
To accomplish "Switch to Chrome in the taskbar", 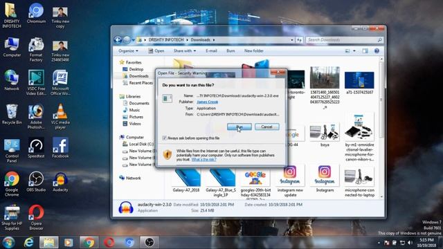I will coord(89,242).
